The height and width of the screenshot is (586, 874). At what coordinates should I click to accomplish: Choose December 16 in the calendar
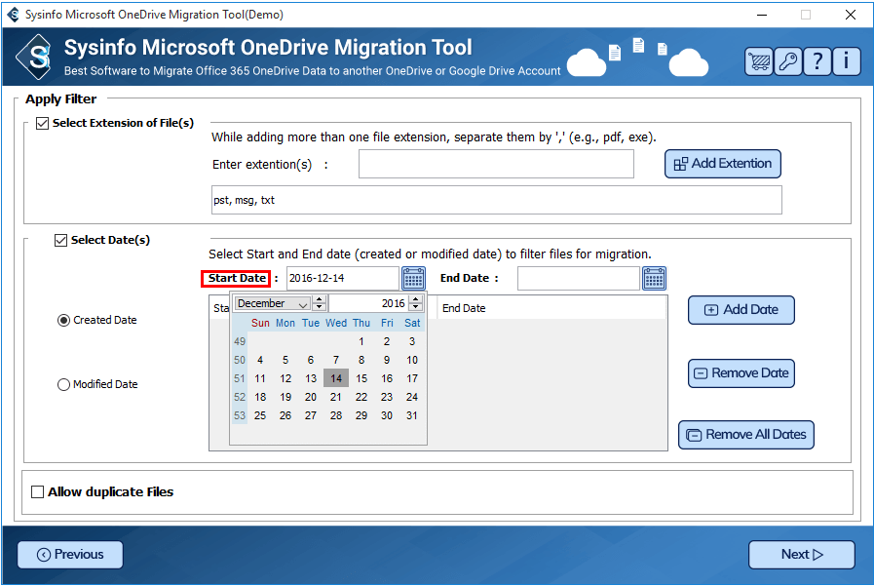point(387,378)
